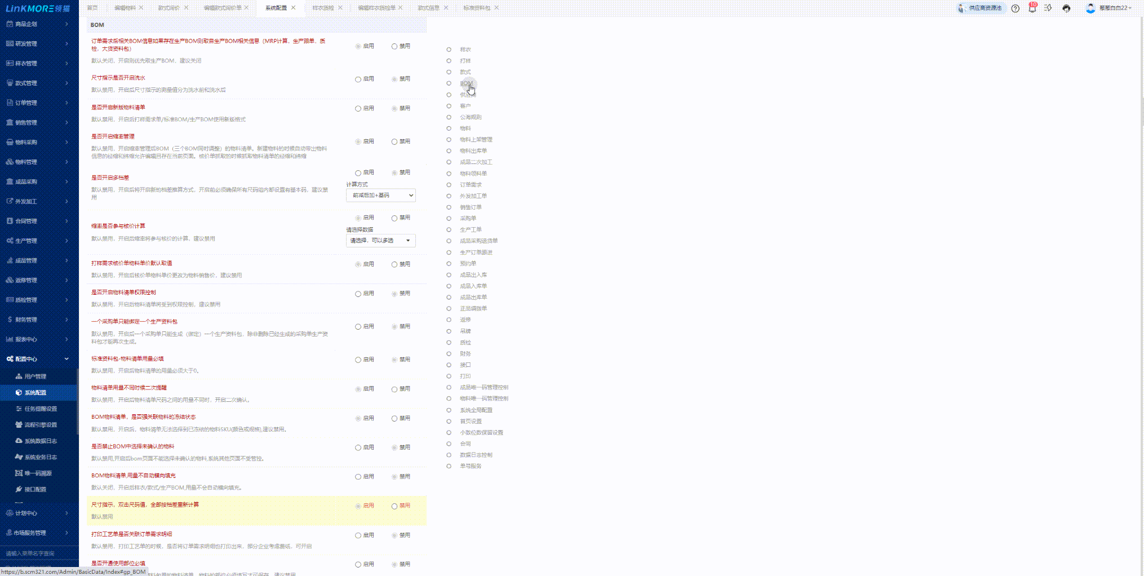1144x576 pixels.
Task: Click the 系统数据日志 cloud icon
Action: coord(19,441)
